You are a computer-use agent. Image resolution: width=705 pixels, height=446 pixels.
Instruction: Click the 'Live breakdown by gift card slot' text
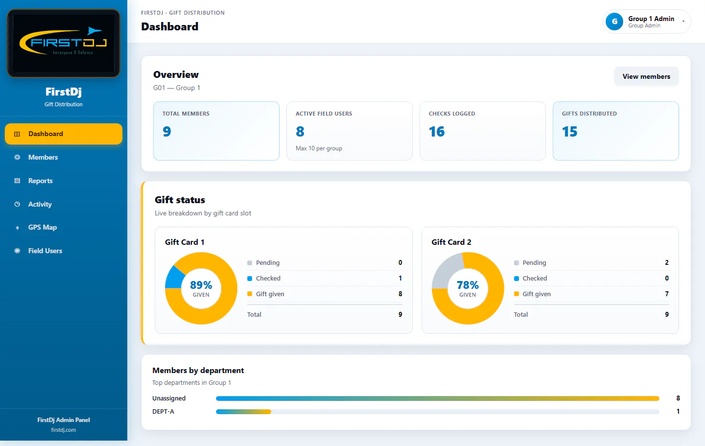point(203,213)
